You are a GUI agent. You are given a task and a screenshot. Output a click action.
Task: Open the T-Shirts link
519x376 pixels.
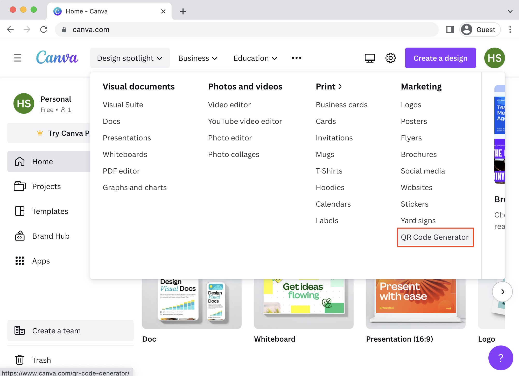[x=329, y=171]
